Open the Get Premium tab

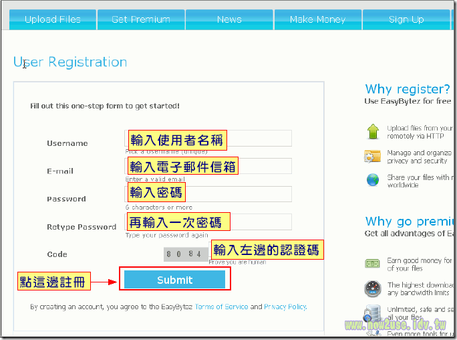click(141, 19)
